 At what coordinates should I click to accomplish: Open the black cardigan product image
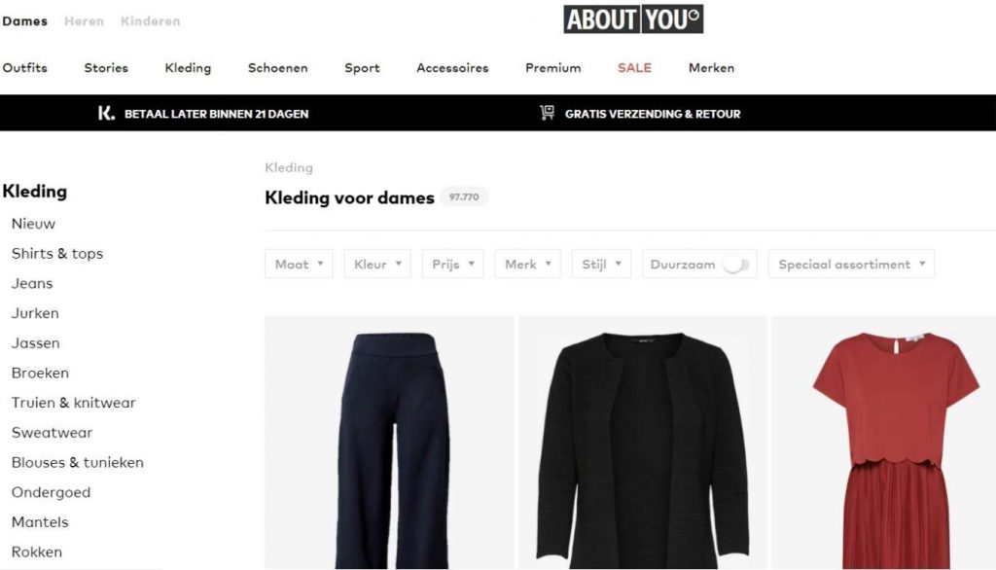click(x=642, y=443)
